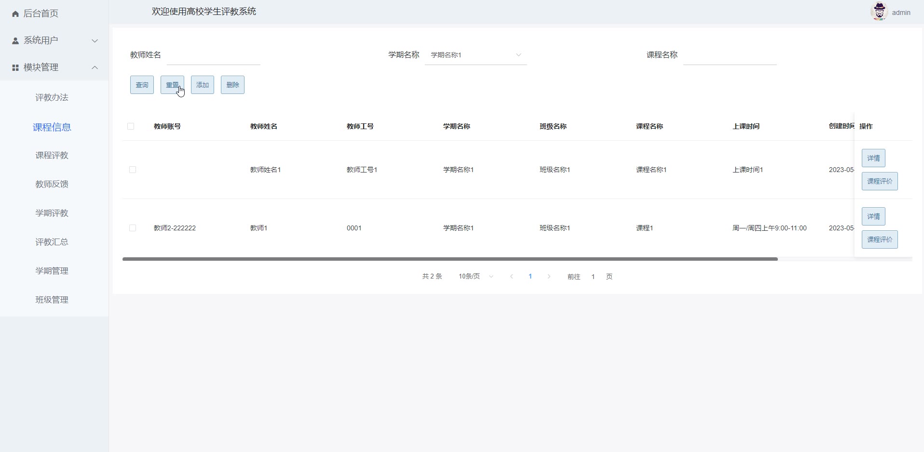Click the 教师工号 column header
The image size is (924, 452).
click(360, 126)
